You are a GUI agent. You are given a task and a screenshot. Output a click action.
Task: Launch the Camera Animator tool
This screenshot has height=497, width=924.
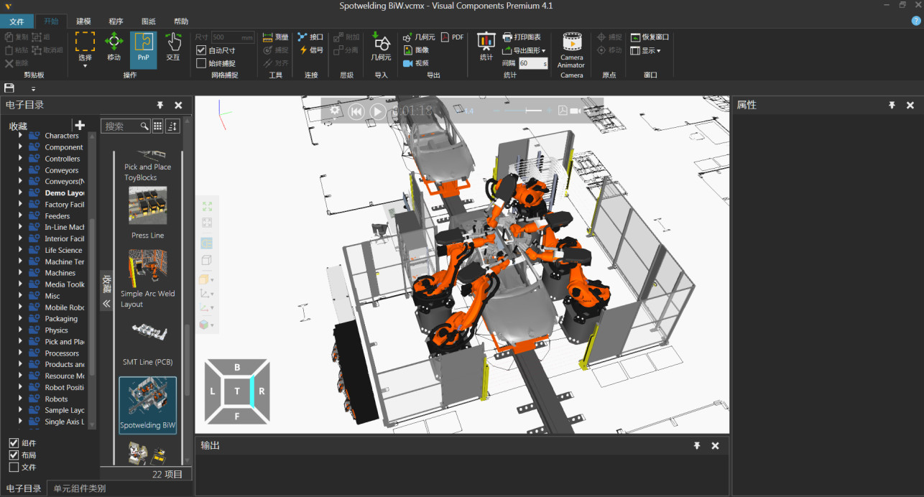click(x=571, y=49)
